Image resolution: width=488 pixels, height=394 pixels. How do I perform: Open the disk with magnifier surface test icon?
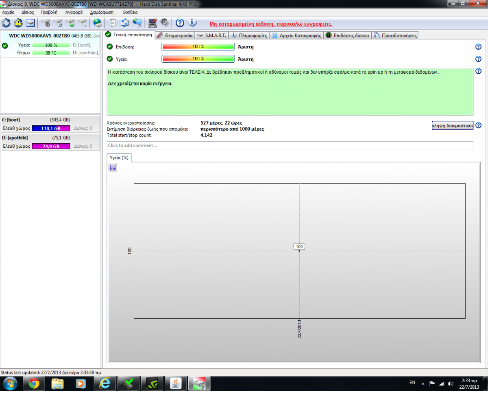coord(83,23)
